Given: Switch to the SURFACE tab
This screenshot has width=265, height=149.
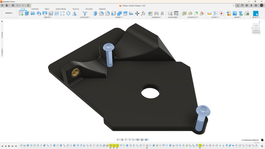Looking at the screenshot, I should [x=35, y=9].
